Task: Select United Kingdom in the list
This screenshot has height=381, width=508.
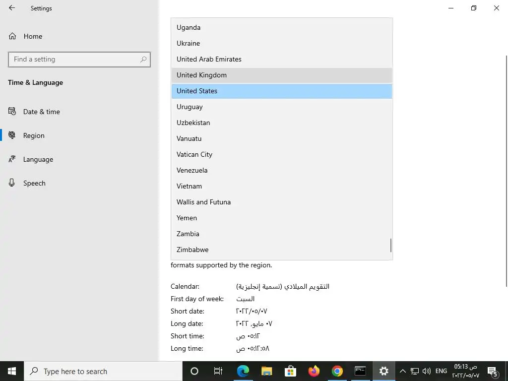Action: 282,75
